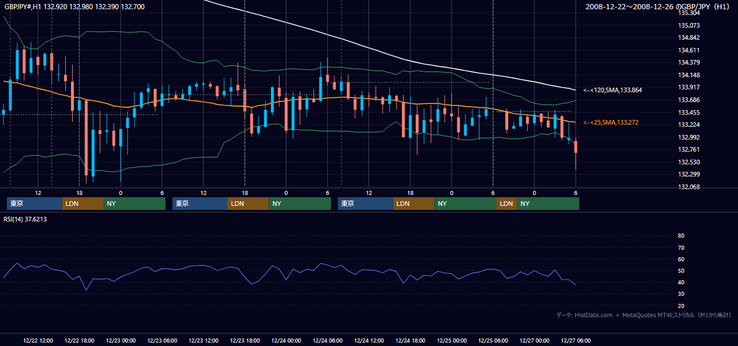Click the GBPJPY#,H1 chart title text
The image size is (738, 346).
pos(74,7)
